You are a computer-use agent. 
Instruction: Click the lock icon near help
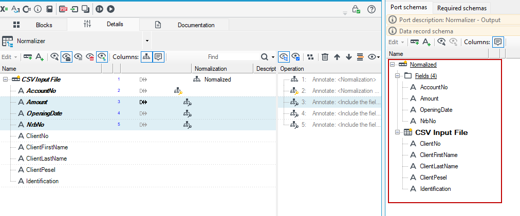[356, 9]
